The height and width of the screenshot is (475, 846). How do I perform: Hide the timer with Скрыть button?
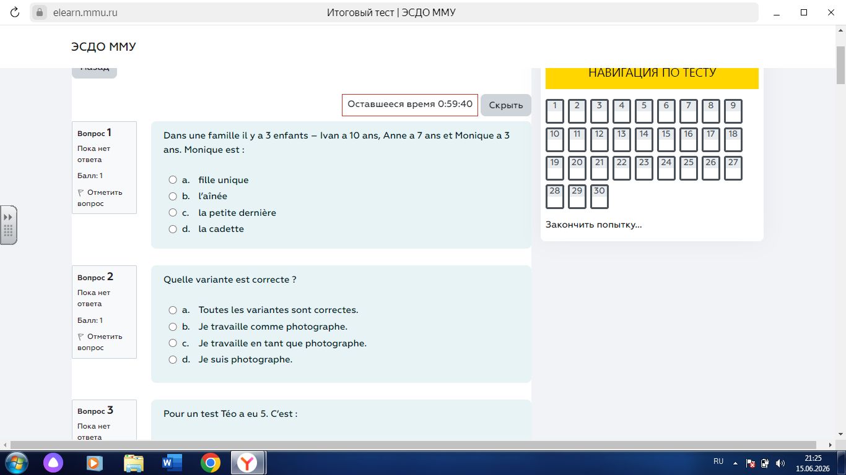click(x=506, y=105)
